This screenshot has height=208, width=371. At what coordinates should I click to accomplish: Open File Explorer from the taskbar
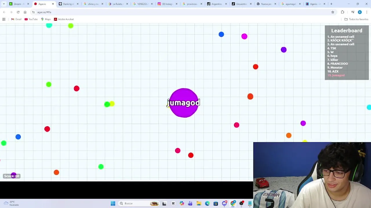tap(199, 203)
